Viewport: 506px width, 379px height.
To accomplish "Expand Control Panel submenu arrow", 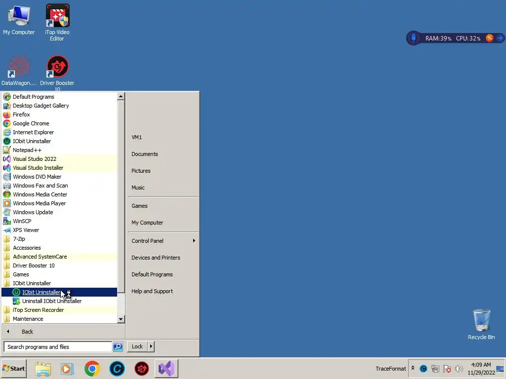I will point(194,241).
